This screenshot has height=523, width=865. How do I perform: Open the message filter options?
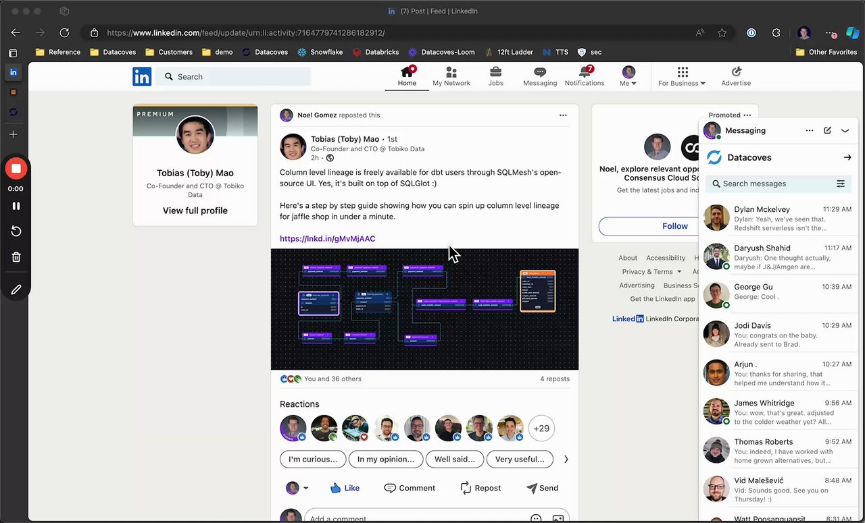pos(841,184)
